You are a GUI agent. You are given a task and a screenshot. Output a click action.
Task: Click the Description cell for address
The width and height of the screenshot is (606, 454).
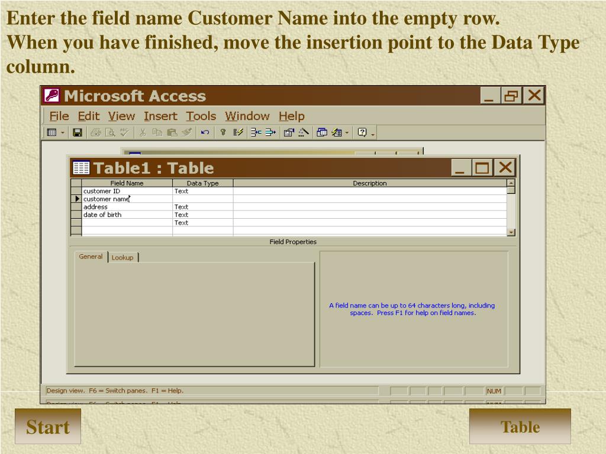pyautogui.click(x=370, y=207)
